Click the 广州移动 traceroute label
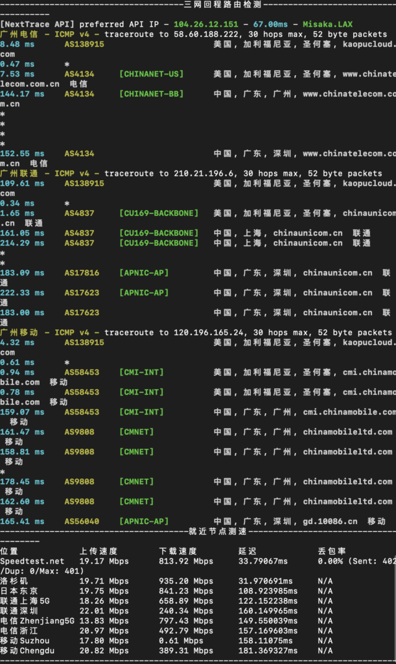 [19, 333]
